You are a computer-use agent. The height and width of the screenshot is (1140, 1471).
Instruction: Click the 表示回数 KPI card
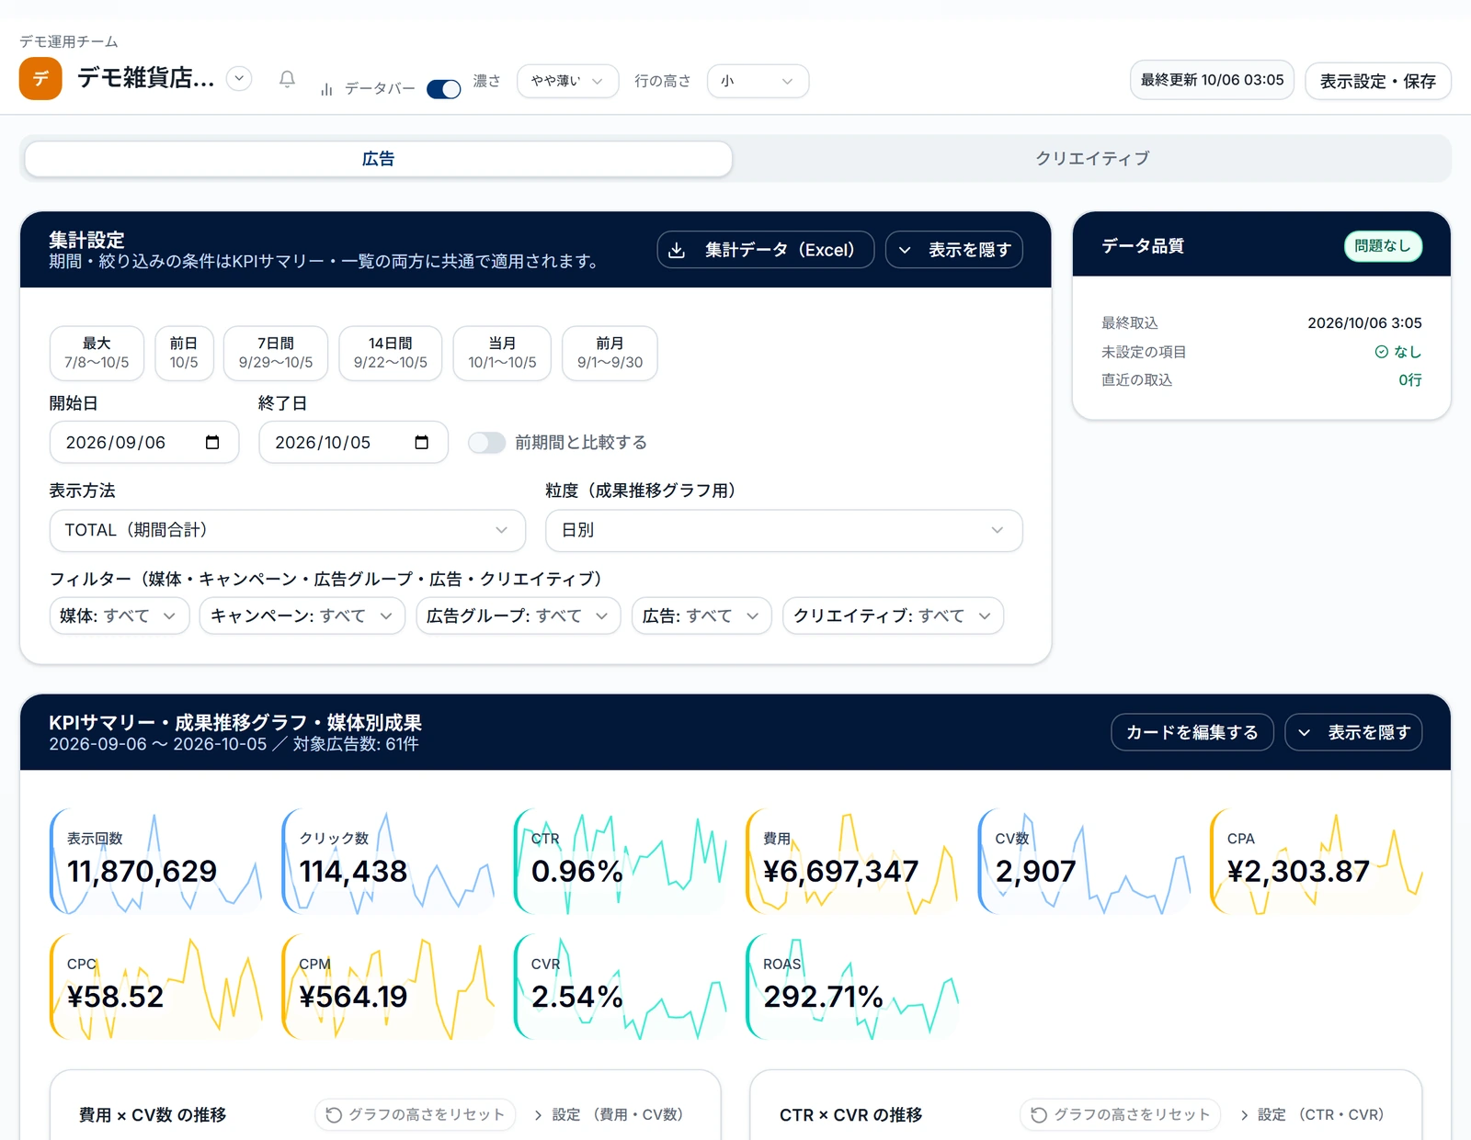coord(156,862)
